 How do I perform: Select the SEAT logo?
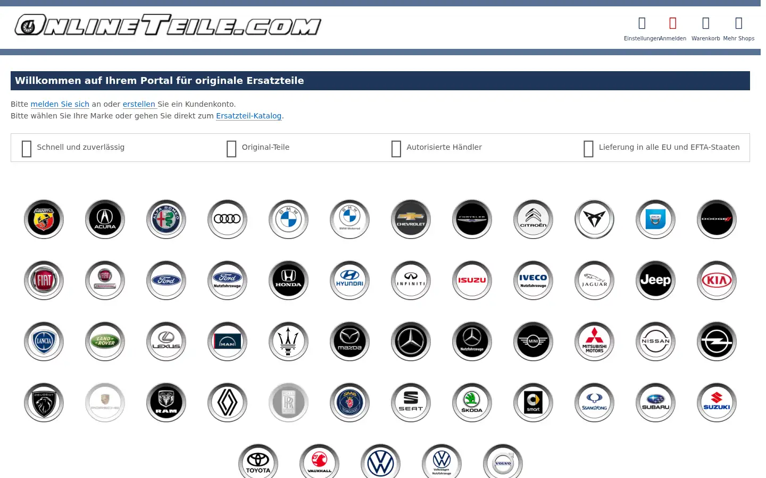(411, 403)
